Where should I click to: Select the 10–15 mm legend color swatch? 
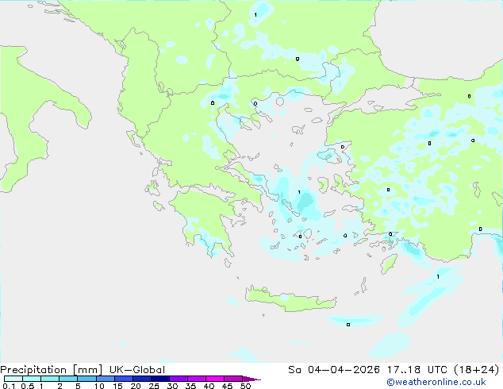click(105, 379)
